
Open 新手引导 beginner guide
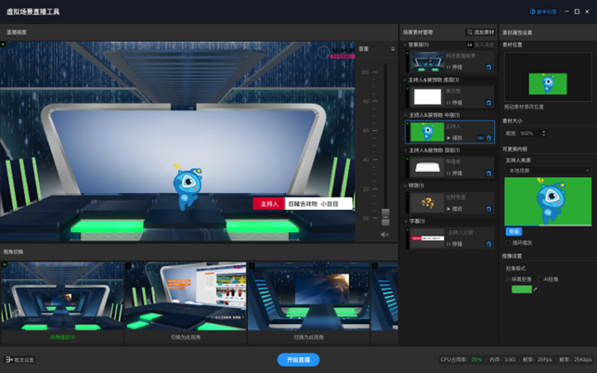point(543,12)
